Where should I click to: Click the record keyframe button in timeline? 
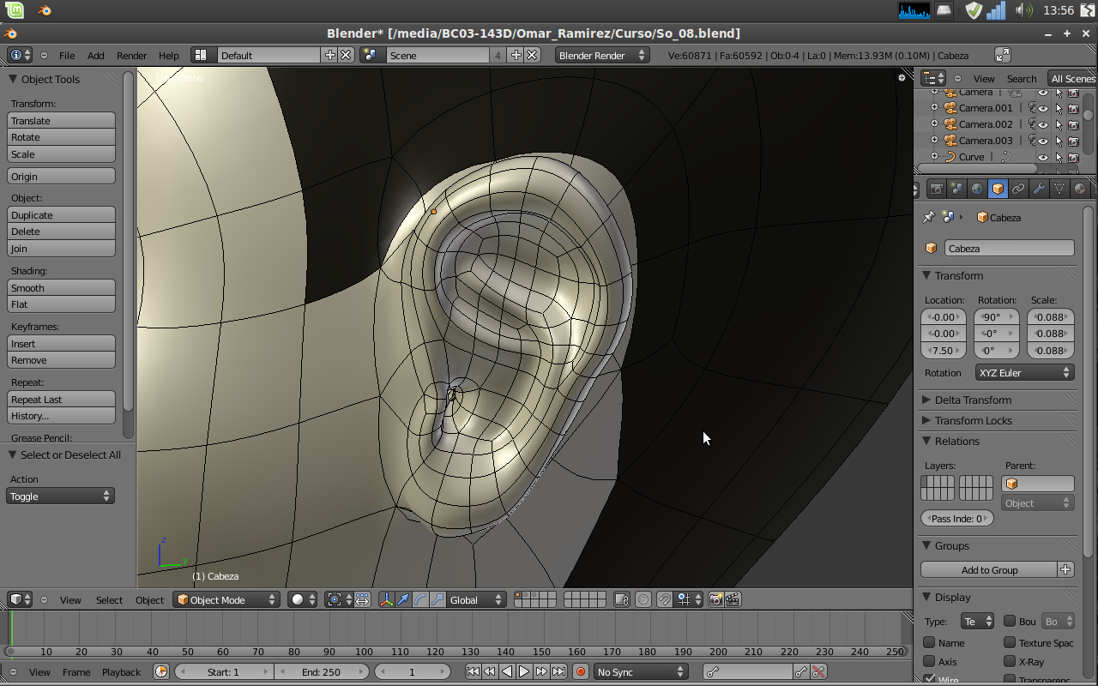pyautogui.click(x=581, y=672)
